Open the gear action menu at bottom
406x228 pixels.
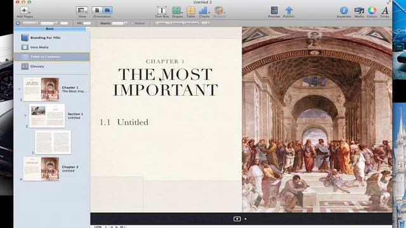122,227
